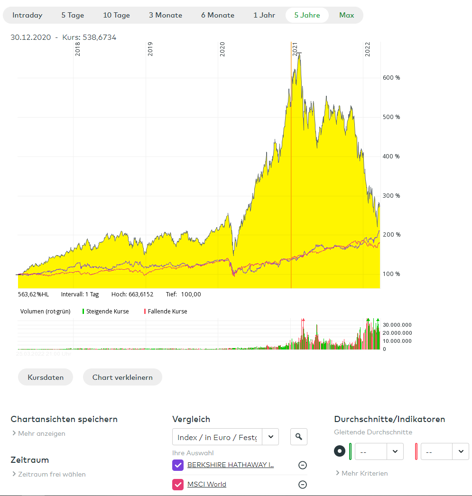
Task: Uncheck the purple BERKSHIRE HATHAWAY checkbox
Action: (178, 465)
